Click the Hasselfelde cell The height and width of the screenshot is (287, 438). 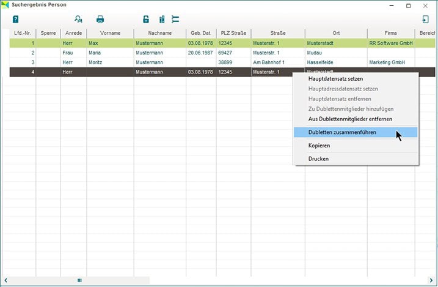(x=336, y=62)
